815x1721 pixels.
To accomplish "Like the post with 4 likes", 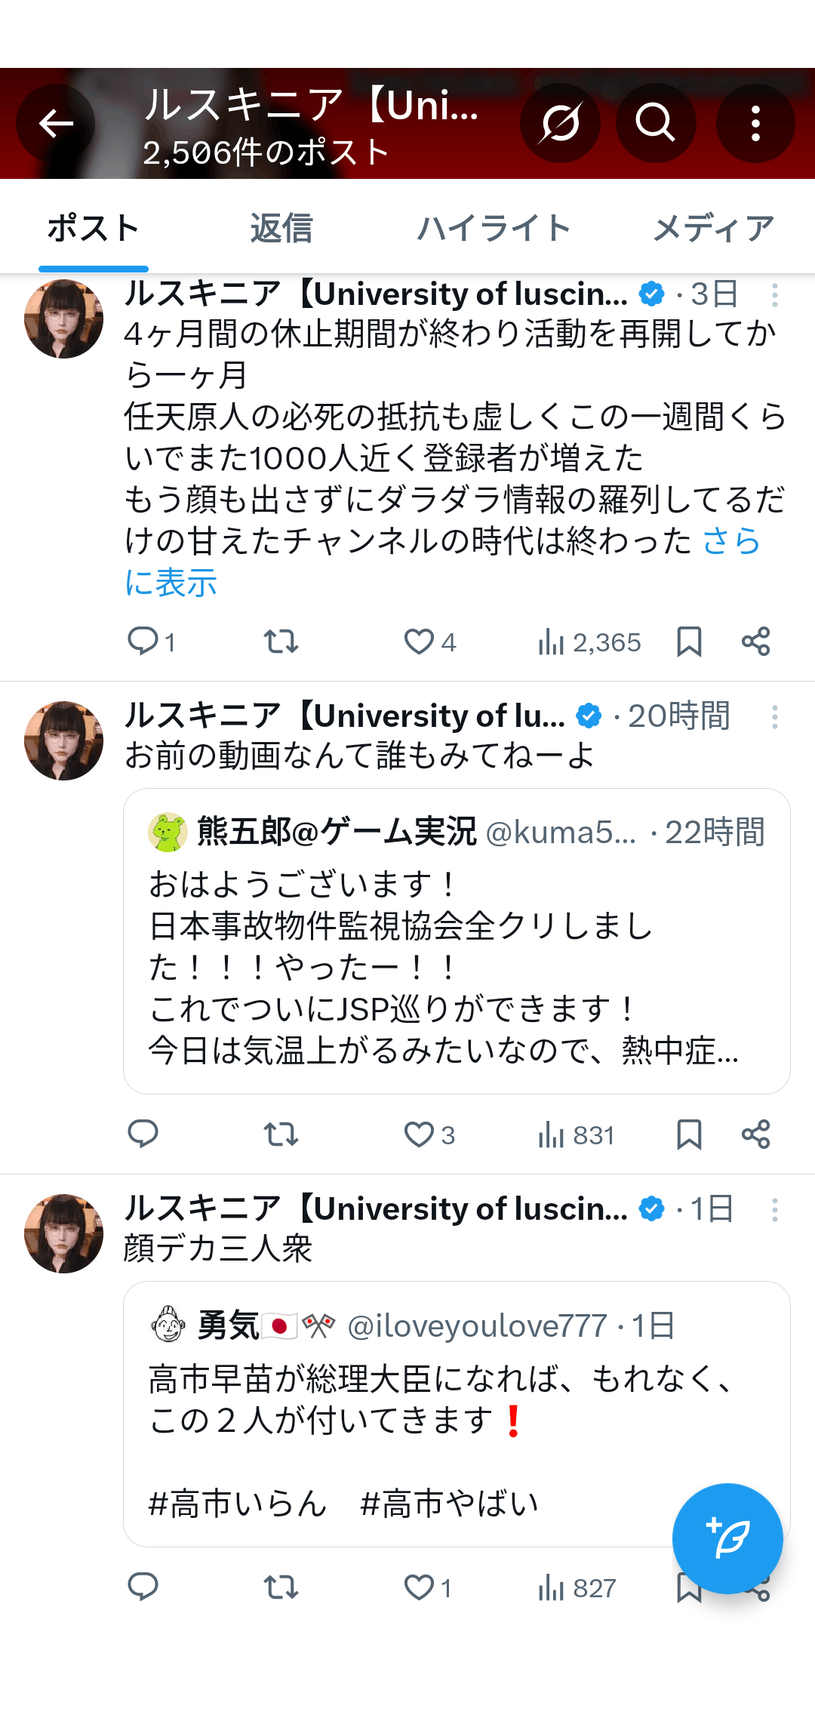I will (420, 642).
